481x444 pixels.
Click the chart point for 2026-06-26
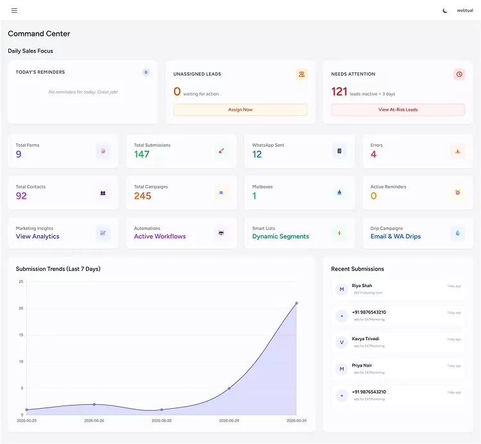coord(94,404)
